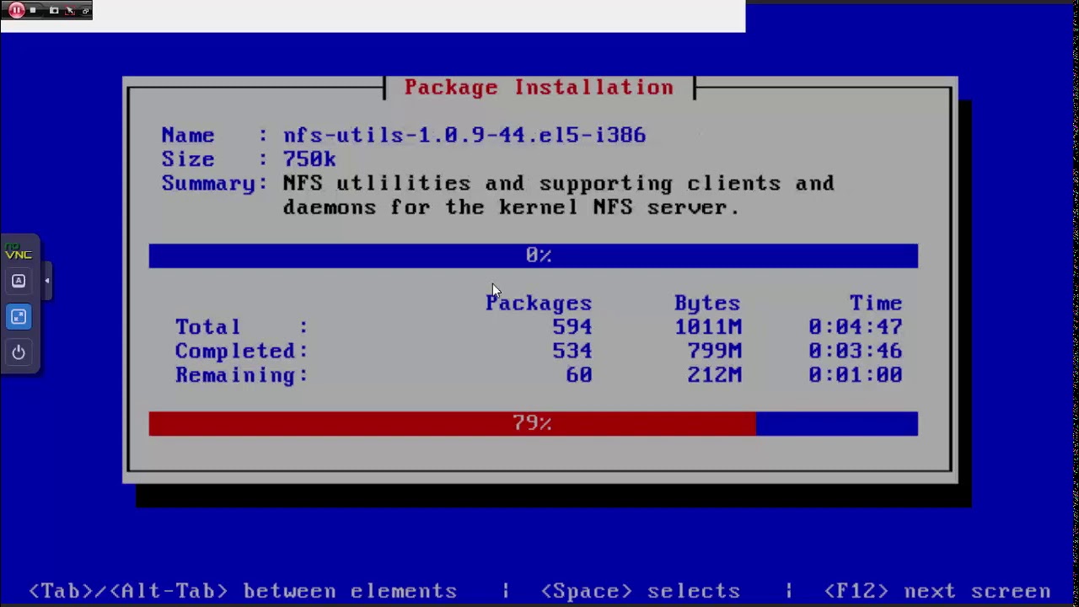The image size is (1079, 607).
Task: Pause the screen recording
Action: 17,10
